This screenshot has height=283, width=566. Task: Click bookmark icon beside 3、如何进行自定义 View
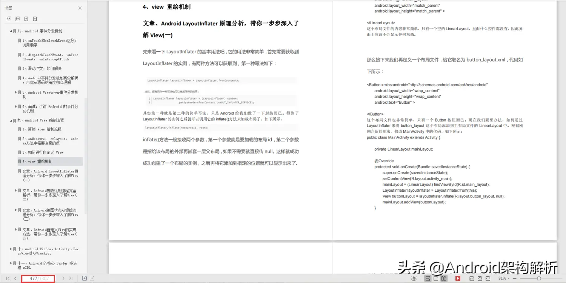click(19, 152)
